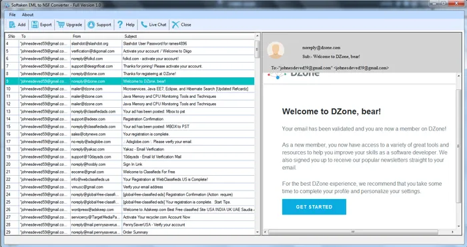Viewport: 467px width, 247px height.
Task: Select email 'Activate Your recycler.com Account Now'
Action: 130,217
